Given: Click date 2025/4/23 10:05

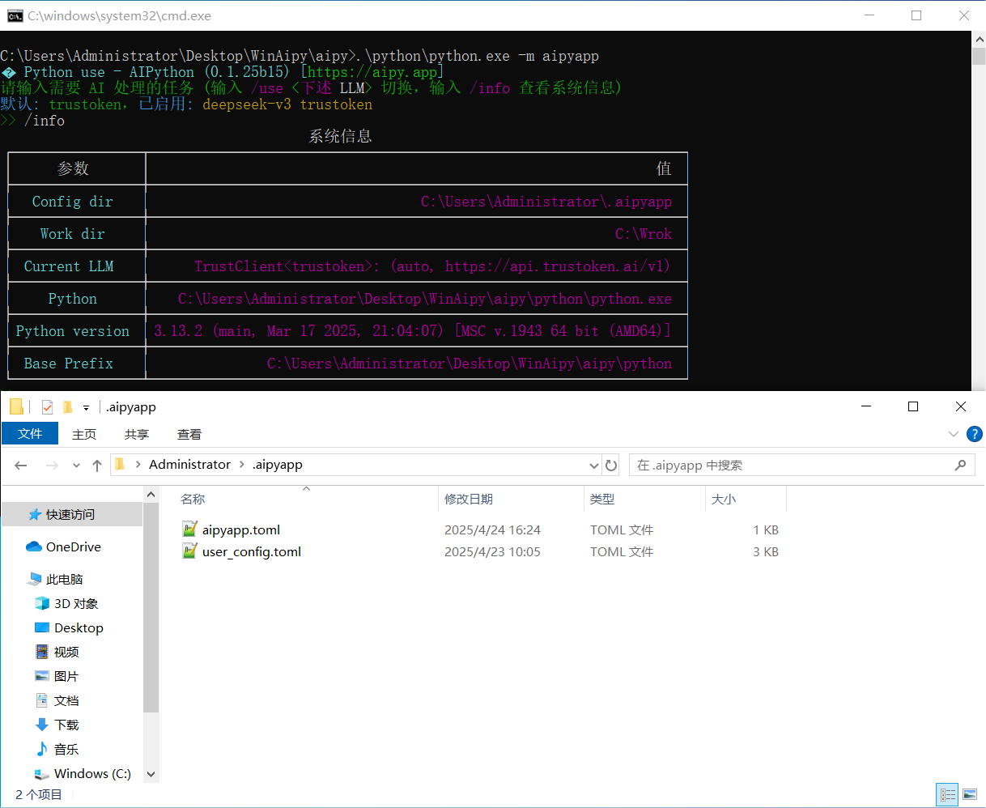Looking at the screenshot, I should [492, 551].
